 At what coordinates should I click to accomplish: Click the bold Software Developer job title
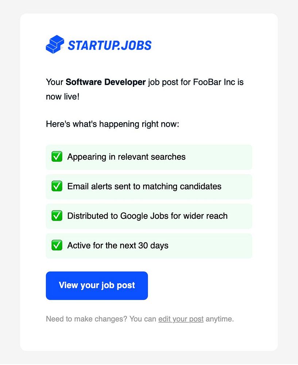pos(106,82)
